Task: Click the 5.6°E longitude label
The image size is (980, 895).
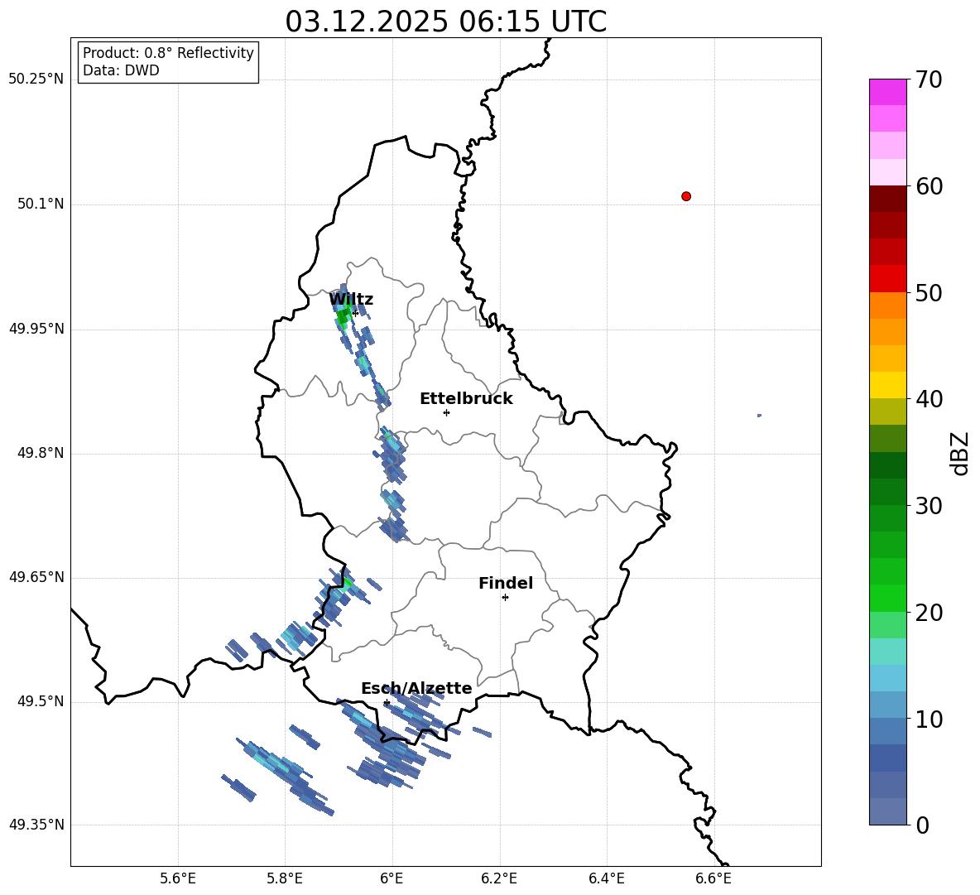Action: click(x=178, y=878)
